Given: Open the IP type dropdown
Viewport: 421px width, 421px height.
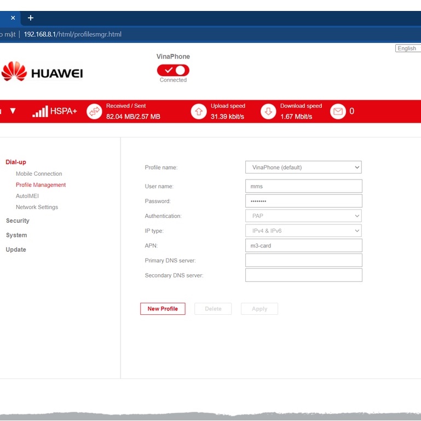Looking at the screenshot, I should pyautogui.click(x=303, y=231).
